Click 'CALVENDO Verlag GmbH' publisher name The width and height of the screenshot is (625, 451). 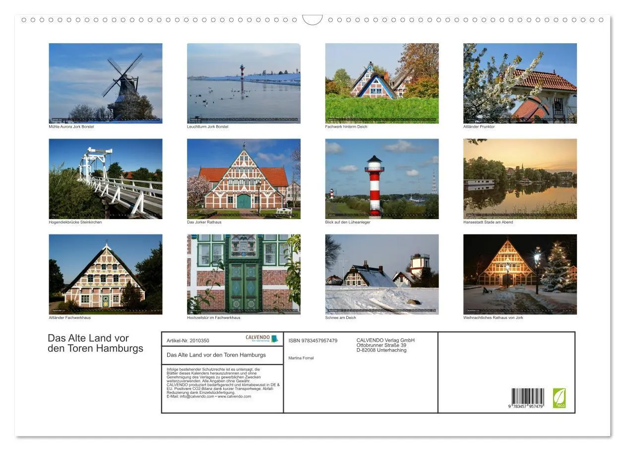(x=385, y=340)
